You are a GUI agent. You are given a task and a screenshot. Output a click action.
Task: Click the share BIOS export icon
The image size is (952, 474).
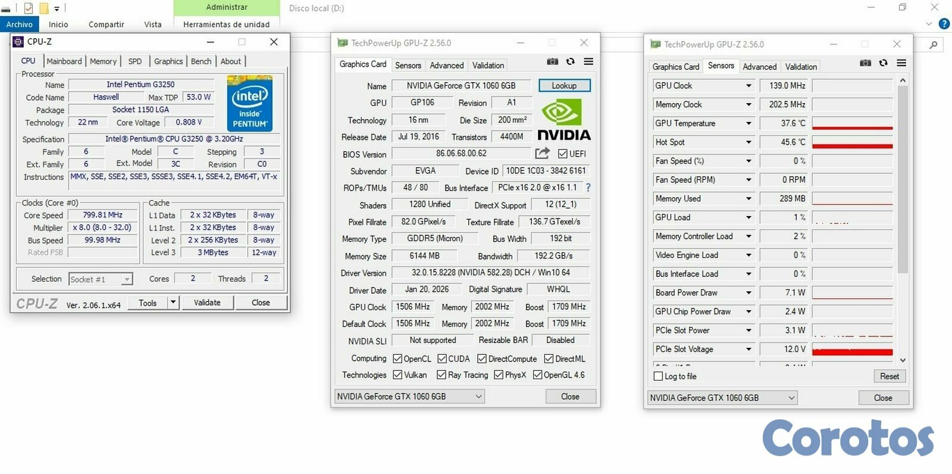point(542,153)
